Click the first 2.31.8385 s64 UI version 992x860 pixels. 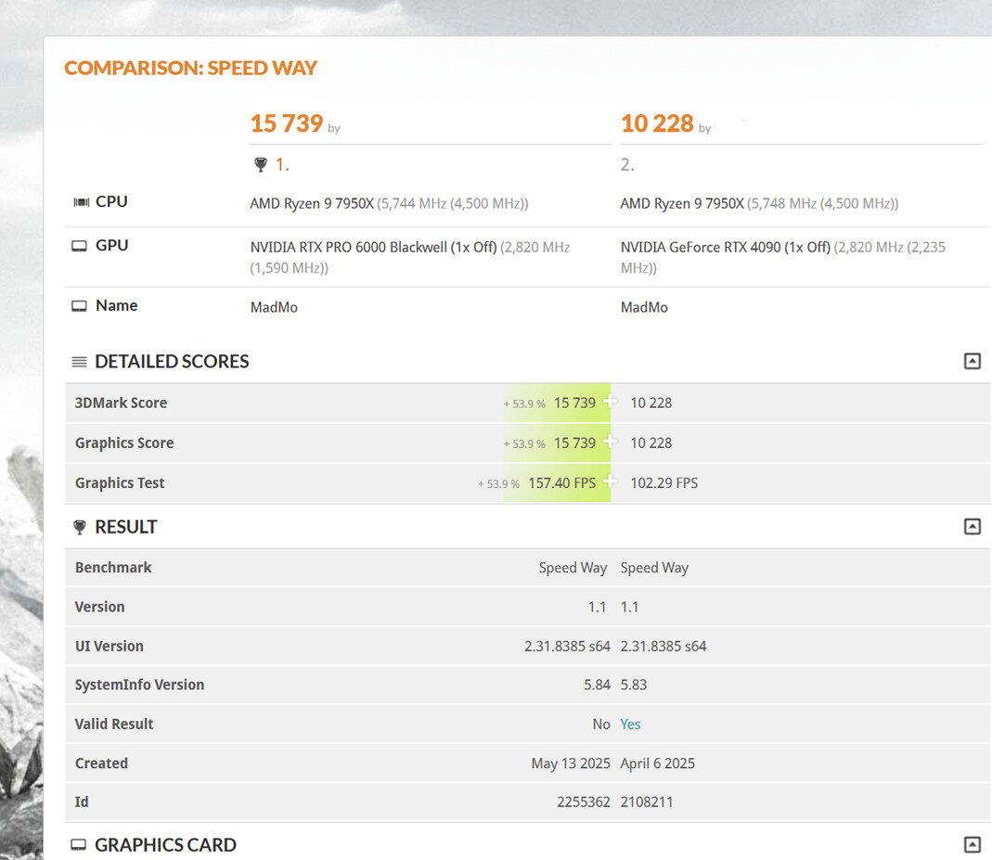coord(567,646)
